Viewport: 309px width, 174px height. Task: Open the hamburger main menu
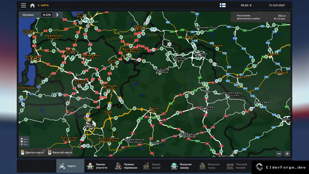coord(23,5)
